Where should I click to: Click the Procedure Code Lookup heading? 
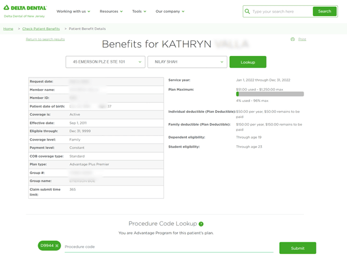pos(163,224)
